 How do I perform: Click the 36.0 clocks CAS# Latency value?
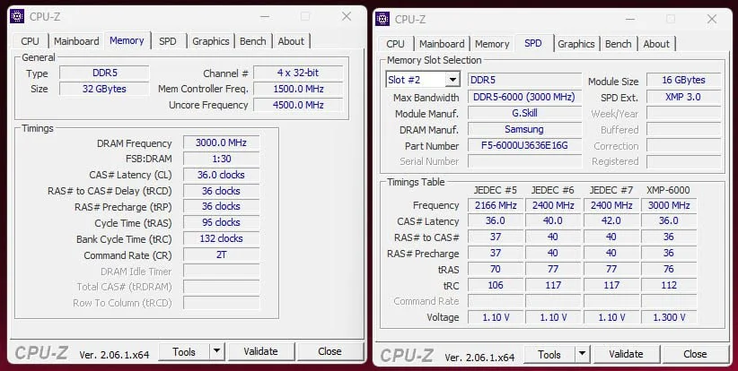tap(221, 175)
